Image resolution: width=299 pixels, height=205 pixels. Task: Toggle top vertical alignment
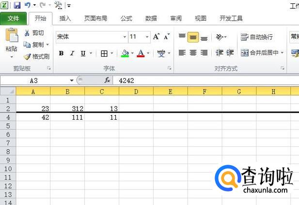click(x=182, y=37)
